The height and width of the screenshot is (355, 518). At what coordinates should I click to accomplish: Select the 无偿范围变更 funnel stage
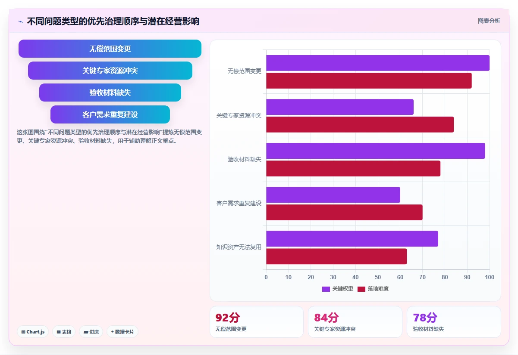point(110,49)
